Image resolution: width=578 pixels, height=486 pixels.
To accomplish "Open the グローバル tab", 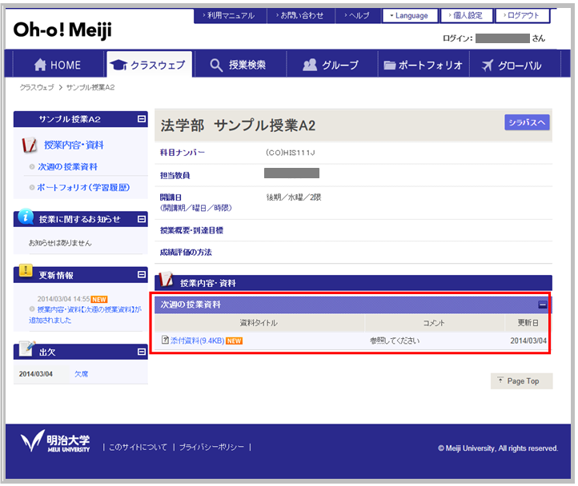I will (515, 65).
